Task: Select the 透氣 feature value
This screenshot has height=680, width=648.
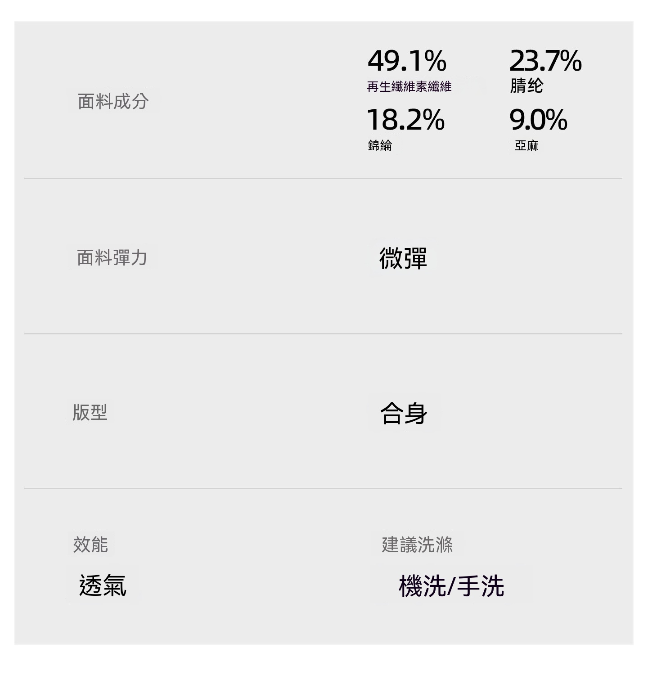Action: (x=103, y=585)
